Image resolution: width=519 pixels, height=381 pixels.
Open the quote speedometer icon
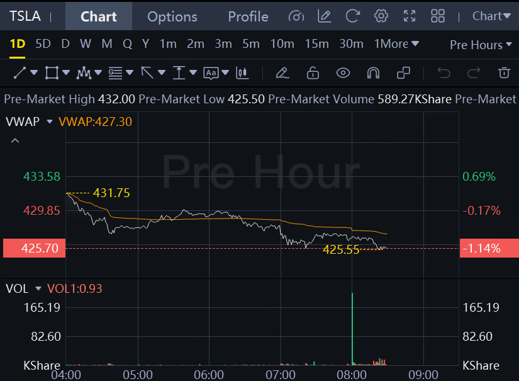tap(296, 16)
